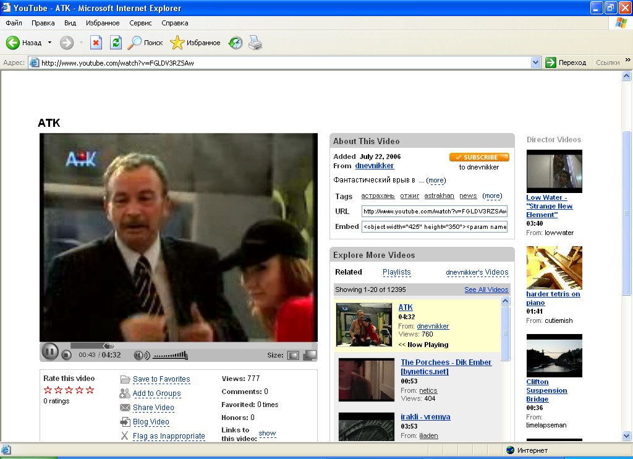Open the harder tetris on piano link
633x459 pixels.
pos(553,298)
